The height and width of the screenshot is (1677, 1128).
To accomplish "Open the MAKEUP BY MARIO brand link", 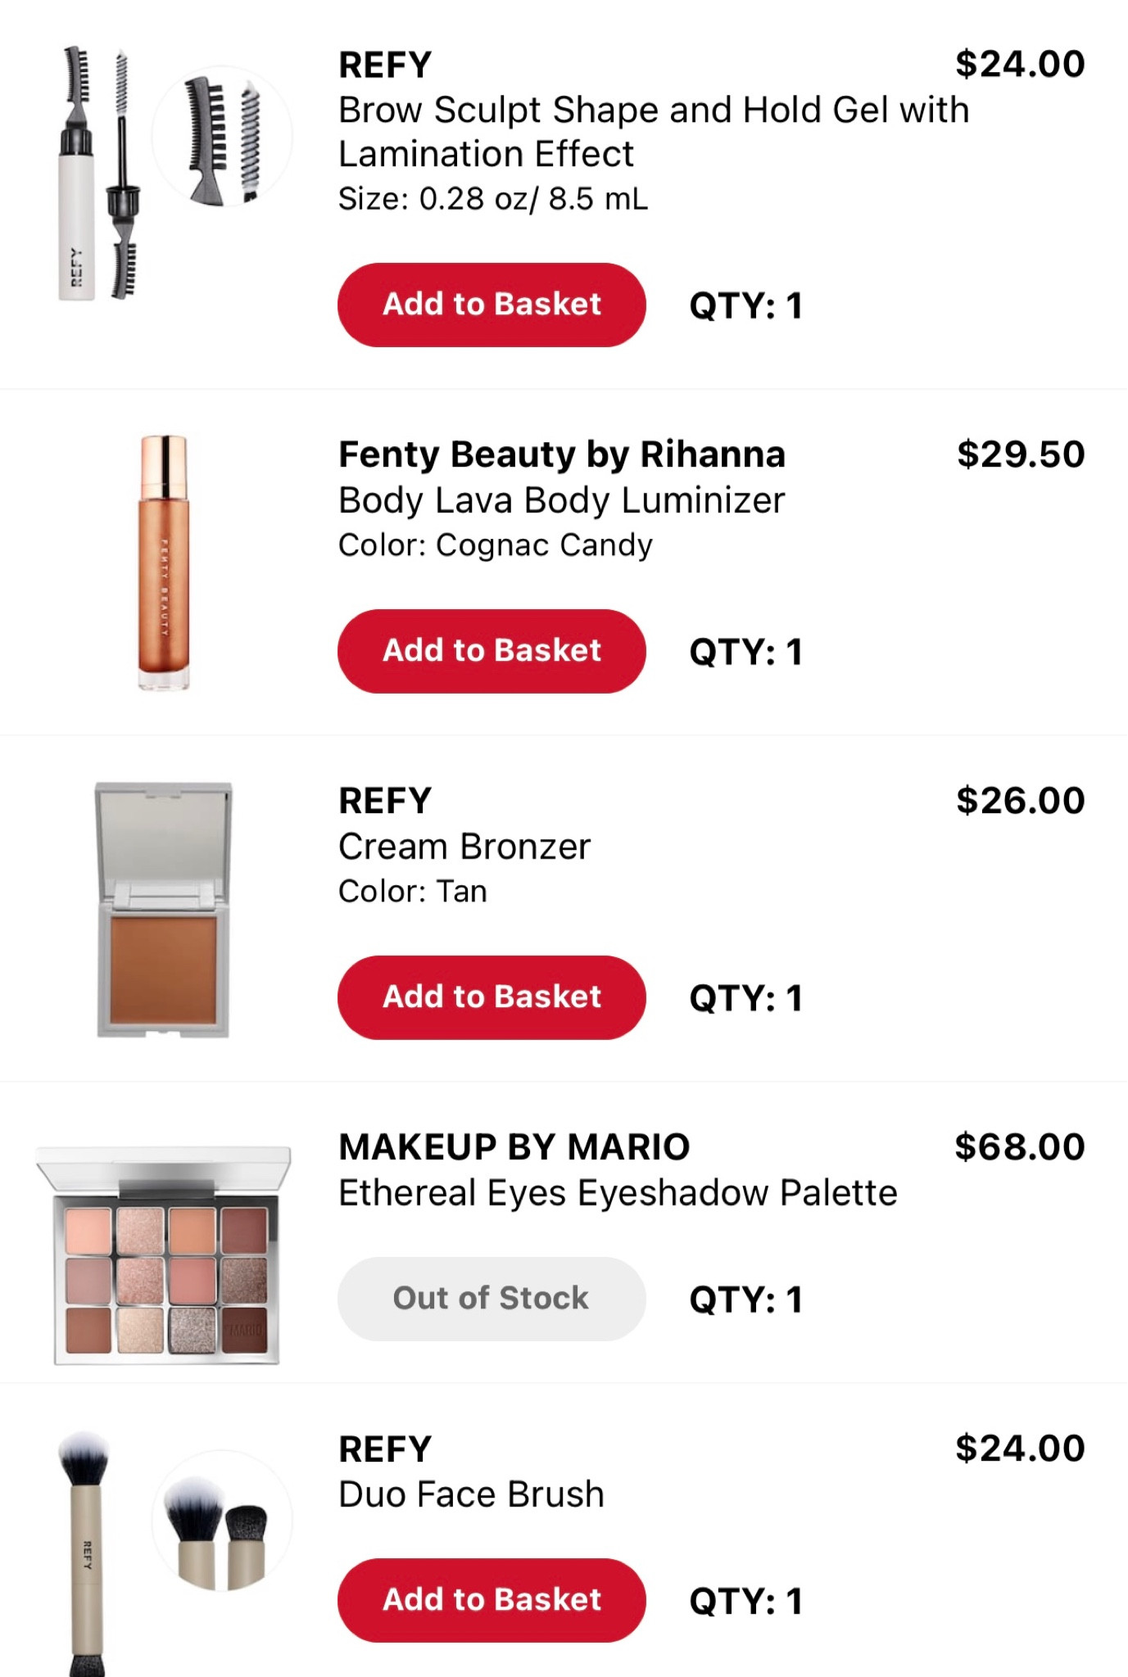I will (x=514, y=1146).
